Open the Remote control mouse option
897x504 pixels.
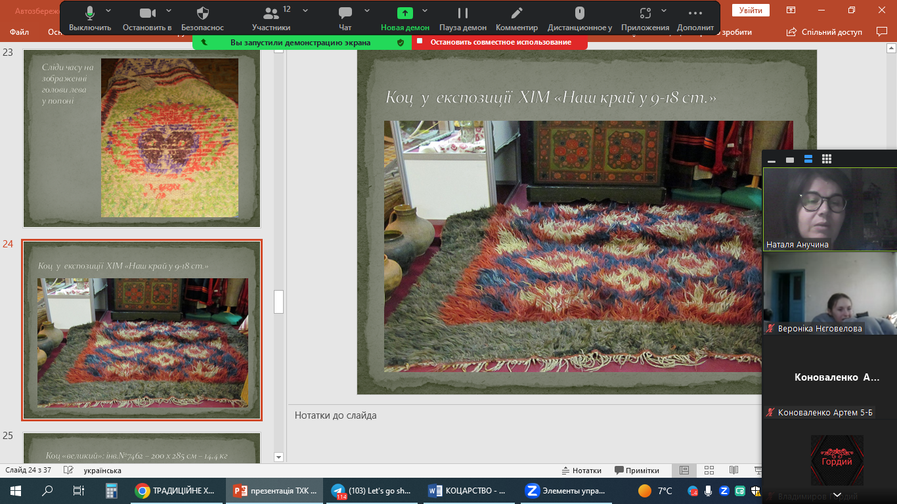[x=580, y=18]
